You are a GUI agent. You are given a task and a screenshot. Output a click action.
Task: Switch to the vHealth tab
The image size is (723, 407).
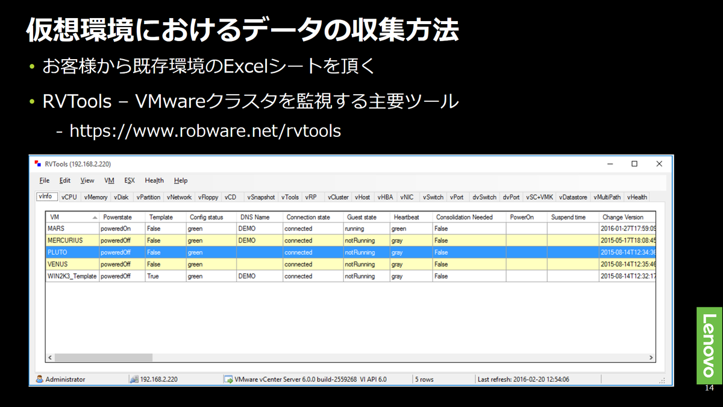pyautogui.click(x=637, y=197)
